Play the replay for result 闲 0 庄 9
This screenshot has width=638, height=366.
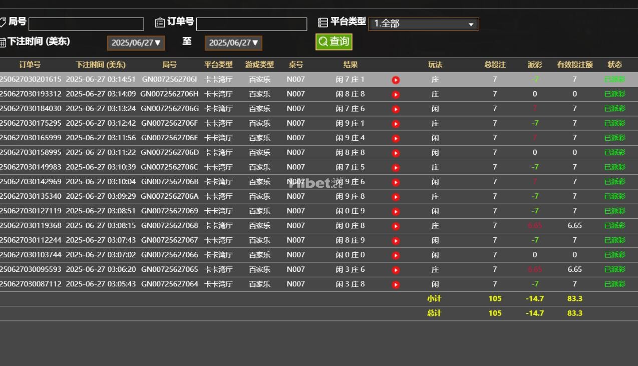pyautogui.click(x=395, y=211)
